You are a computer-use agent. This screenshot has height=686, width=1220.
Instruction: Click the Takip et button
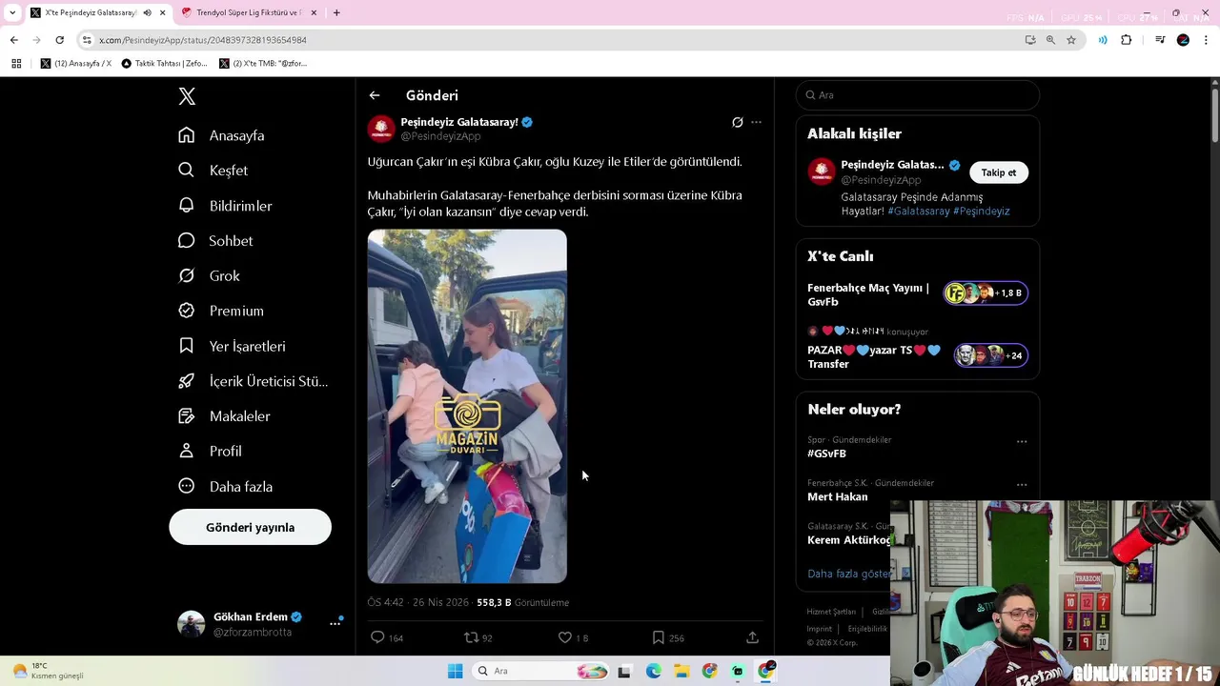(x=999, y=172)
